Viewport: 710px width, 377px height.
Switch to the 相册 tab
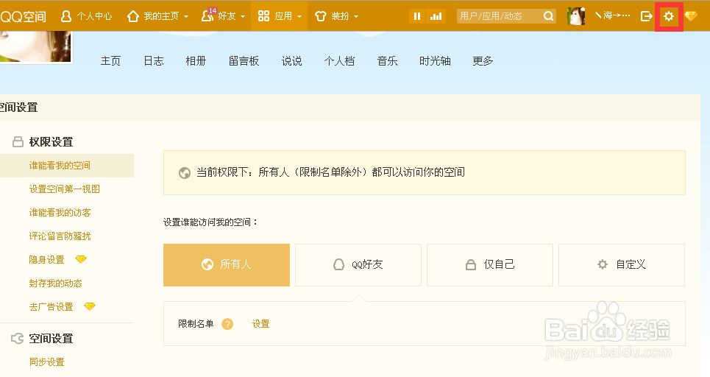pyautogui.click(x=196, y=60)
